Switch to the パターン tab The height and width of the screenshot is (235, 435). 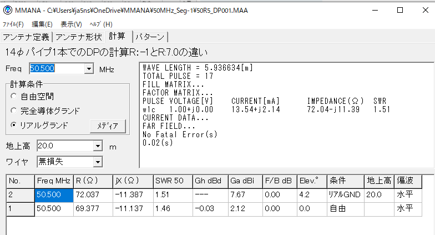pos(150,37)
